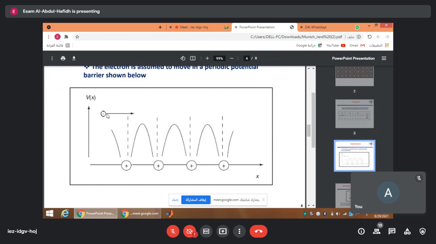Click the scroll up arrow of PDF page
Image resolution: width=436 pixels, height=244 pixels.
click(309, 68)
